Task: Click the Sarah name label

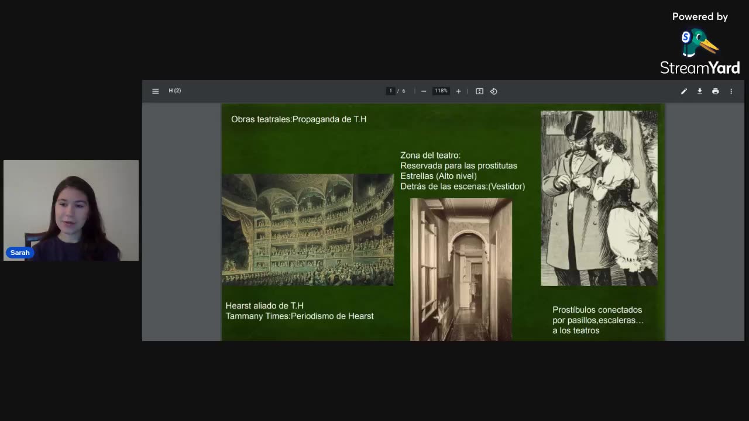Action: [x=19, y=253]
